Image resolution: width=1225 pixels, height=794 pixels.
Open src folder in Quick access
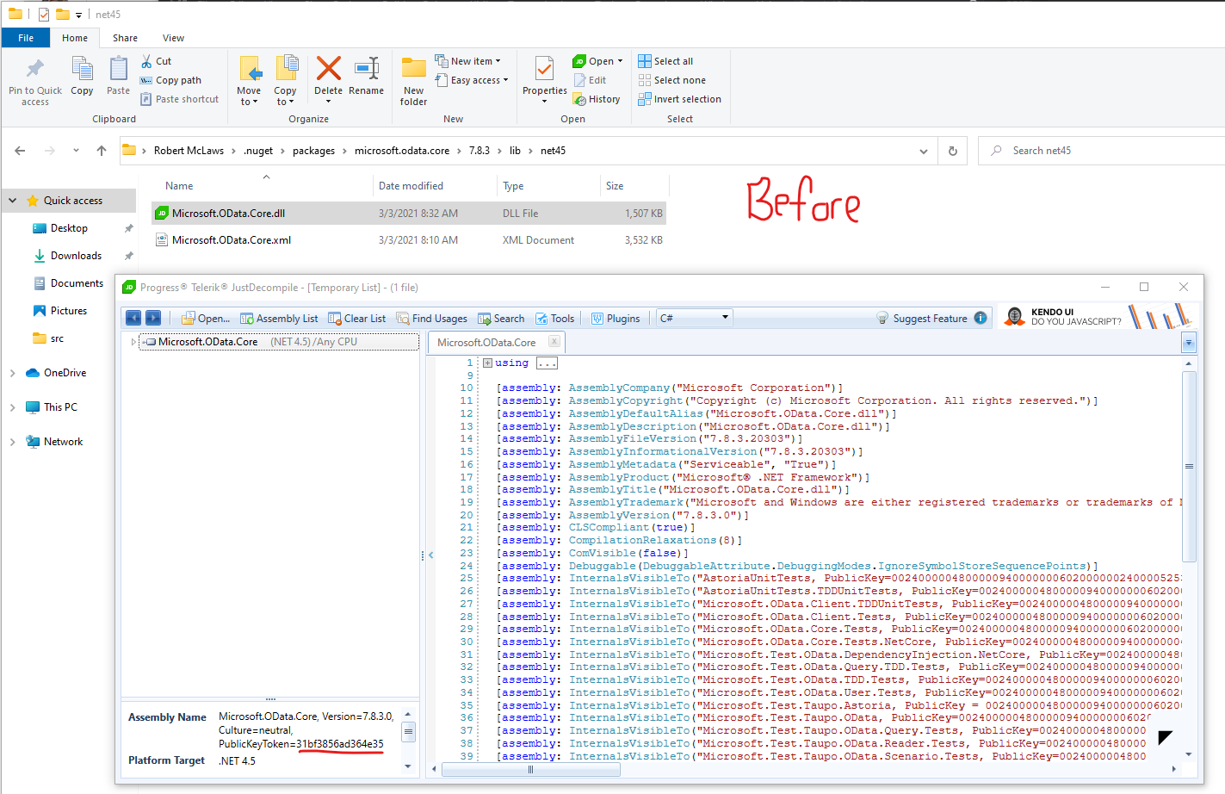point(57,338)
